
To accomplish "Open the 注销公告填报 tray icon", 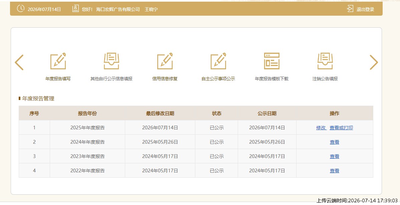I will (325, 61).
